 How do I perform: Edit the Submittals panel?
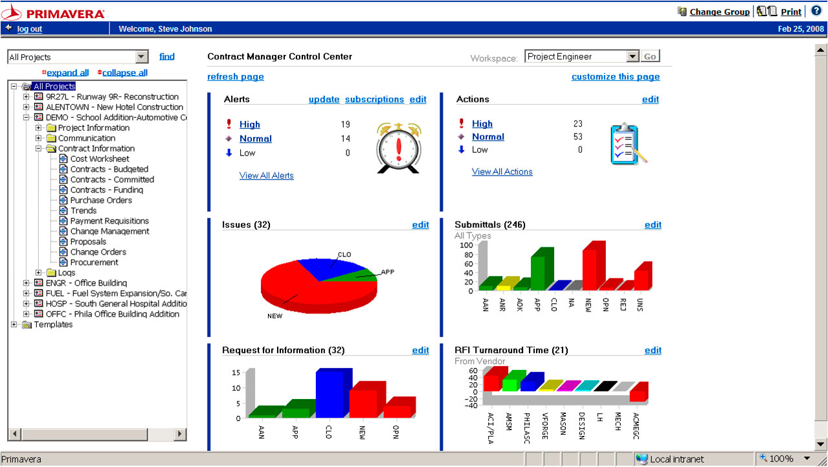coord(653,225)
